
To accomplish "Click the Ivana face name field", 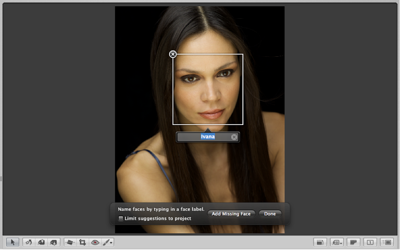I will pos(208,137).
